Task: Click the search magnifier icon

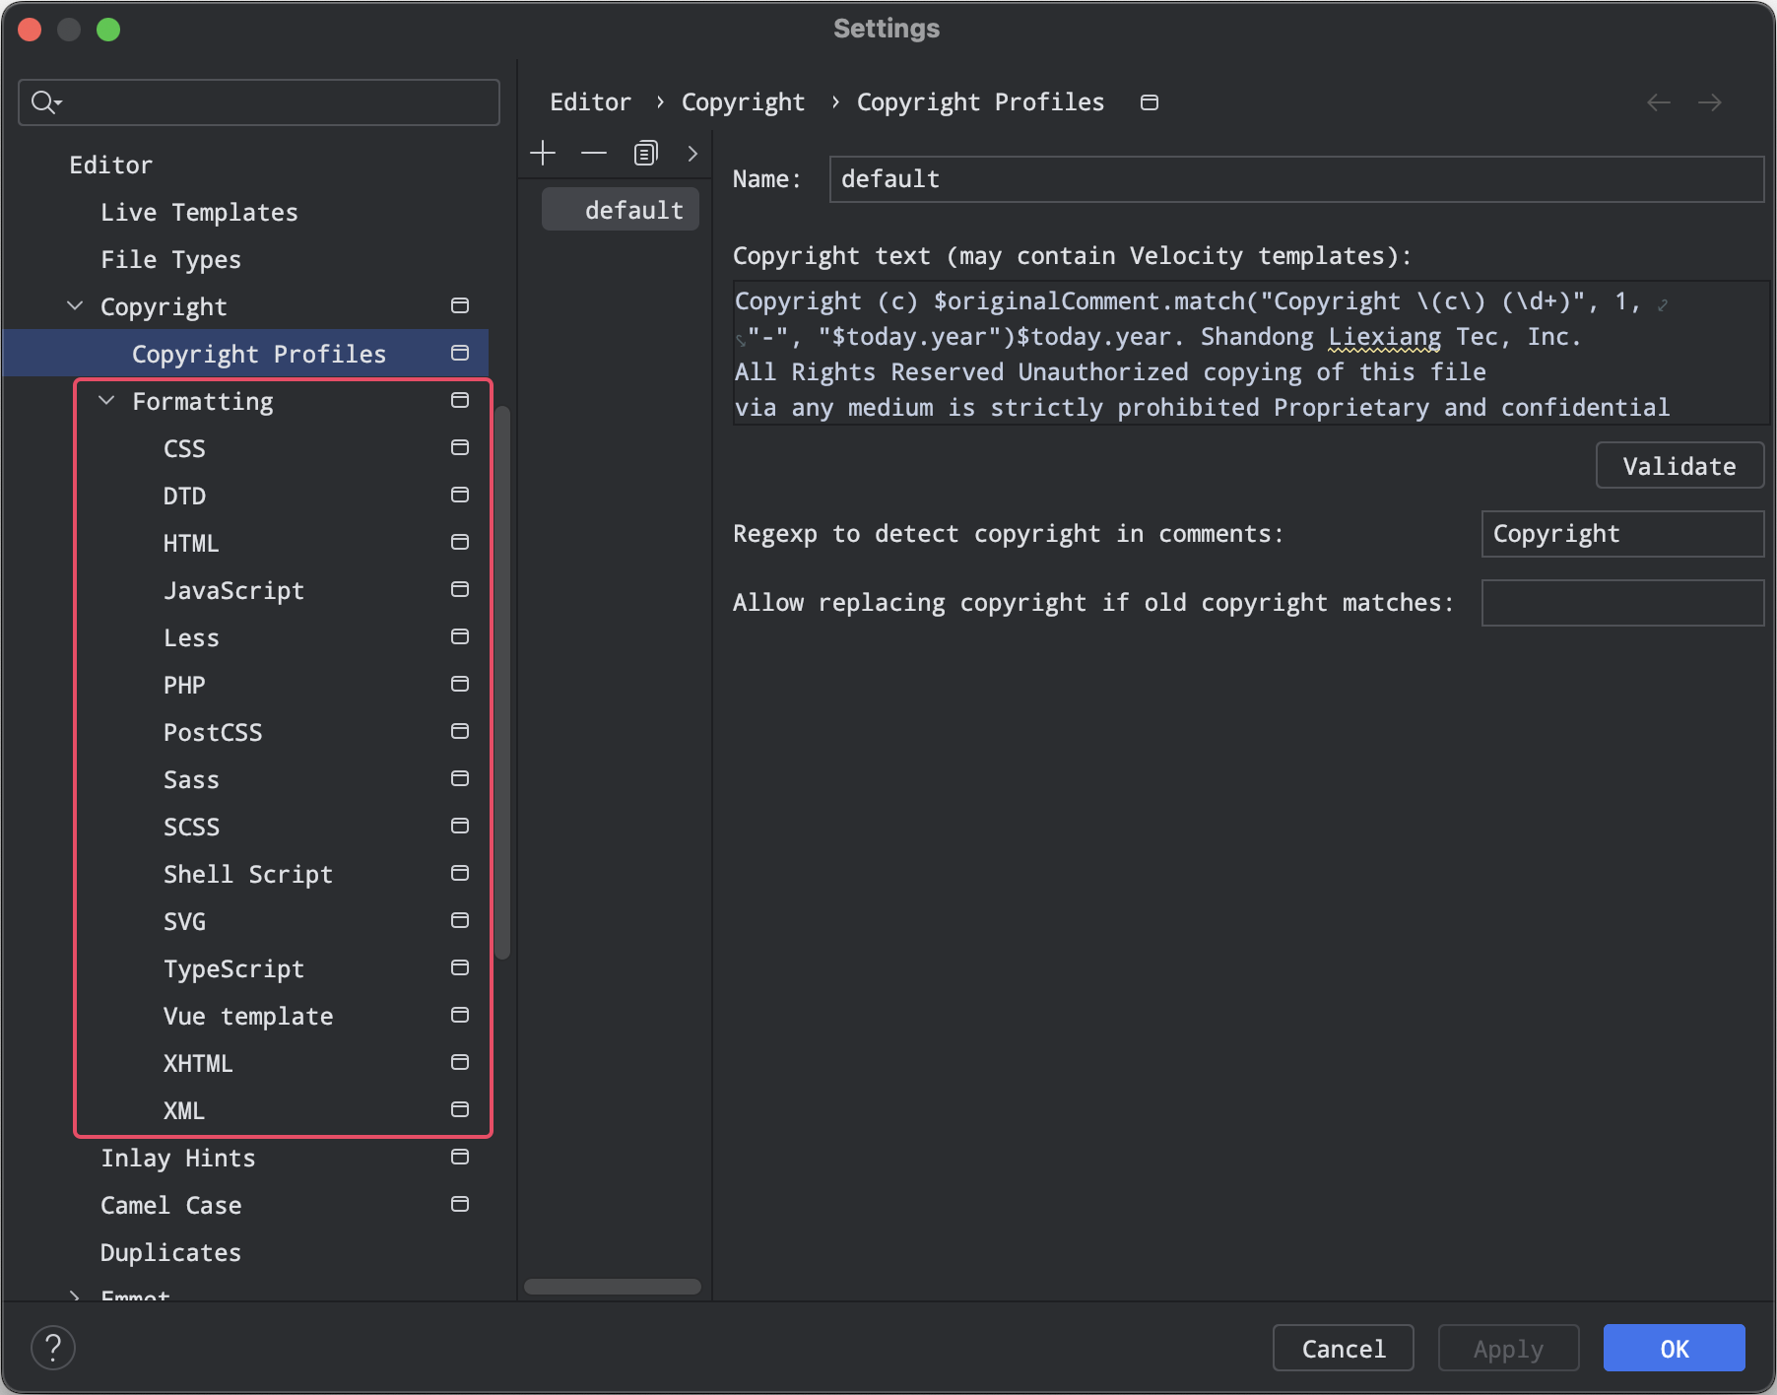Action: [44, 102]
